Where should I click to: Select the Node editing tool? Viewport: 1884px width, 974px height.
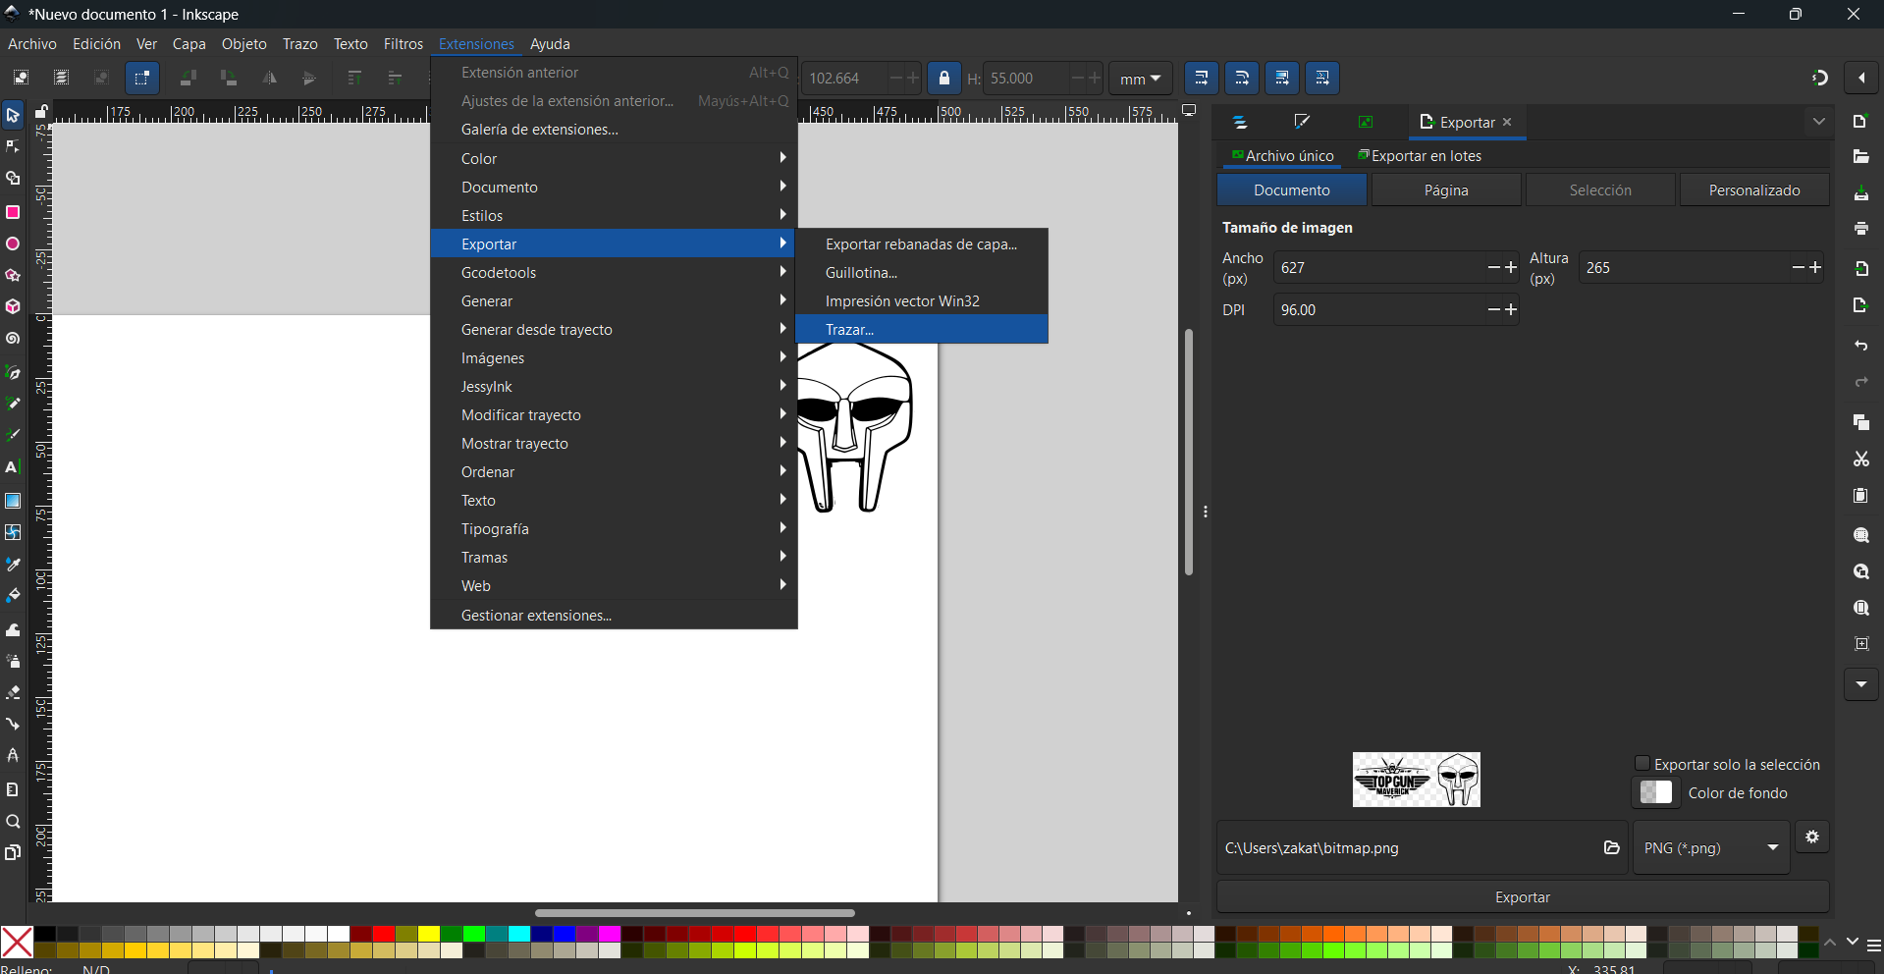click(13, 147)
